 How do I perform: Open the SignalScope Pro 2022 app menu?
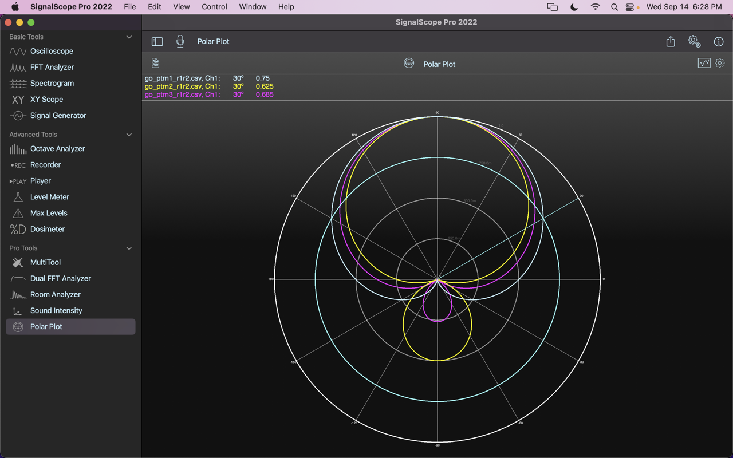[x=72, y=7]
